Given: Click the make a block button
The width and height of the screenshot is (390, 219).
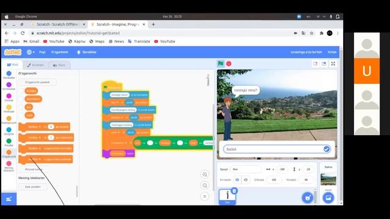Looking at the screenshot, I should [x=32, y=187].
